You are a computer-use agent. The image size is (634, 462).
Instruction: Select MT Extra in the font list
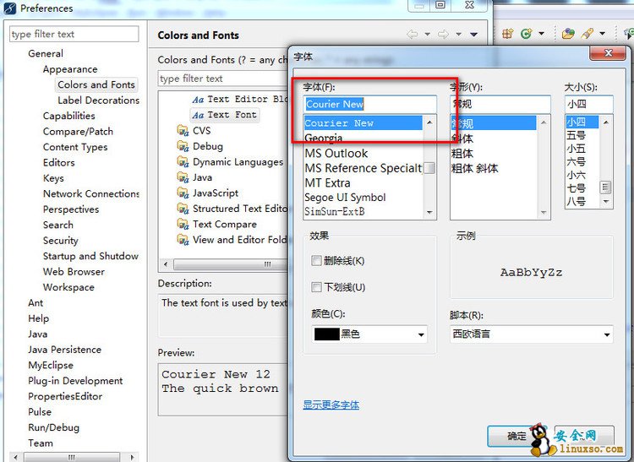[x=327, y=183]
